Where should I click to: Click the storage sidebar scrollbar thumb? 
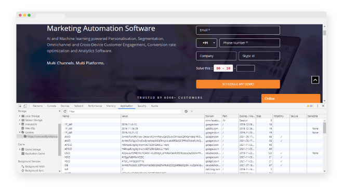[59, 140]
